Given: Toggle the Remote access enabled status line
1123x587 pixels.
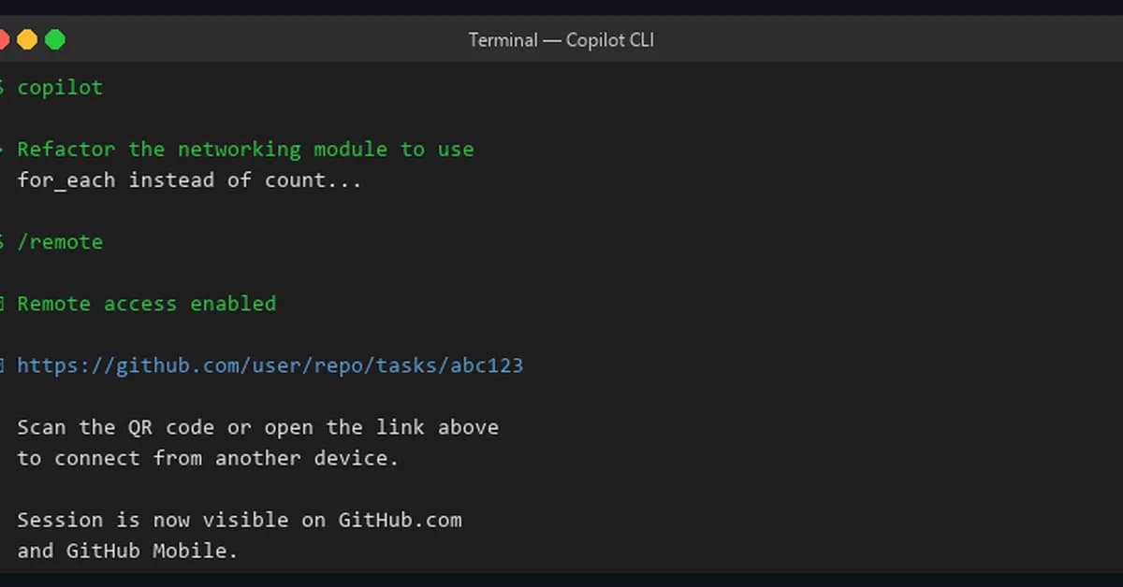Looking at the screenshot, I should coord(145,303).
